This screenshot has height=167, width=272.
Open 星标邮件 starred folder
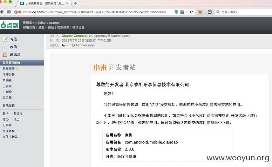9,68
